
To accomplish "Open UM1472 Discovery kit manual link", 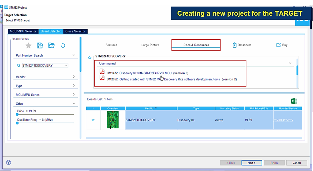I will tap(145, 73).
